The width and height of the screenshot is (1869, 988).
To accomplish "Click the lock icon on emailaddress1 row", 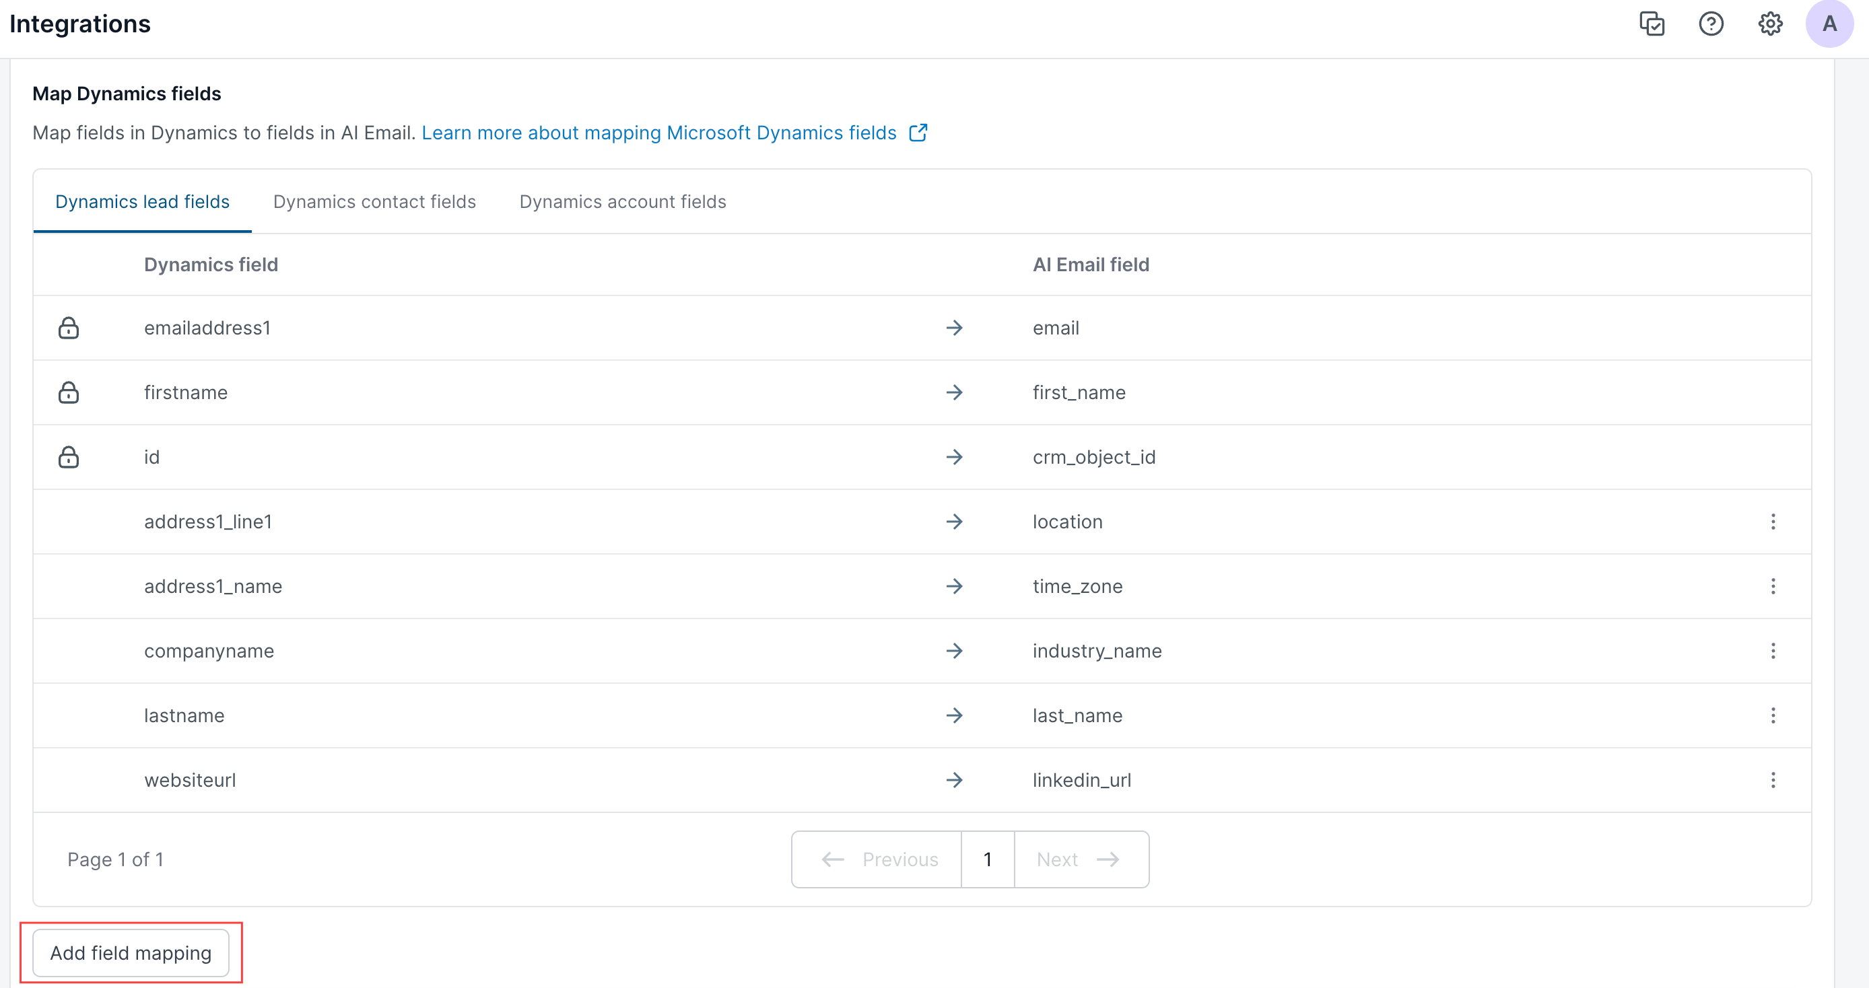I will point(69,328).
